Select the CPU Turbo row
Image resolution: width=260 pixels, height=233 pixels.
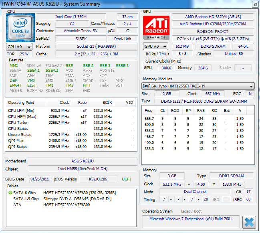[x=71, y=123]
